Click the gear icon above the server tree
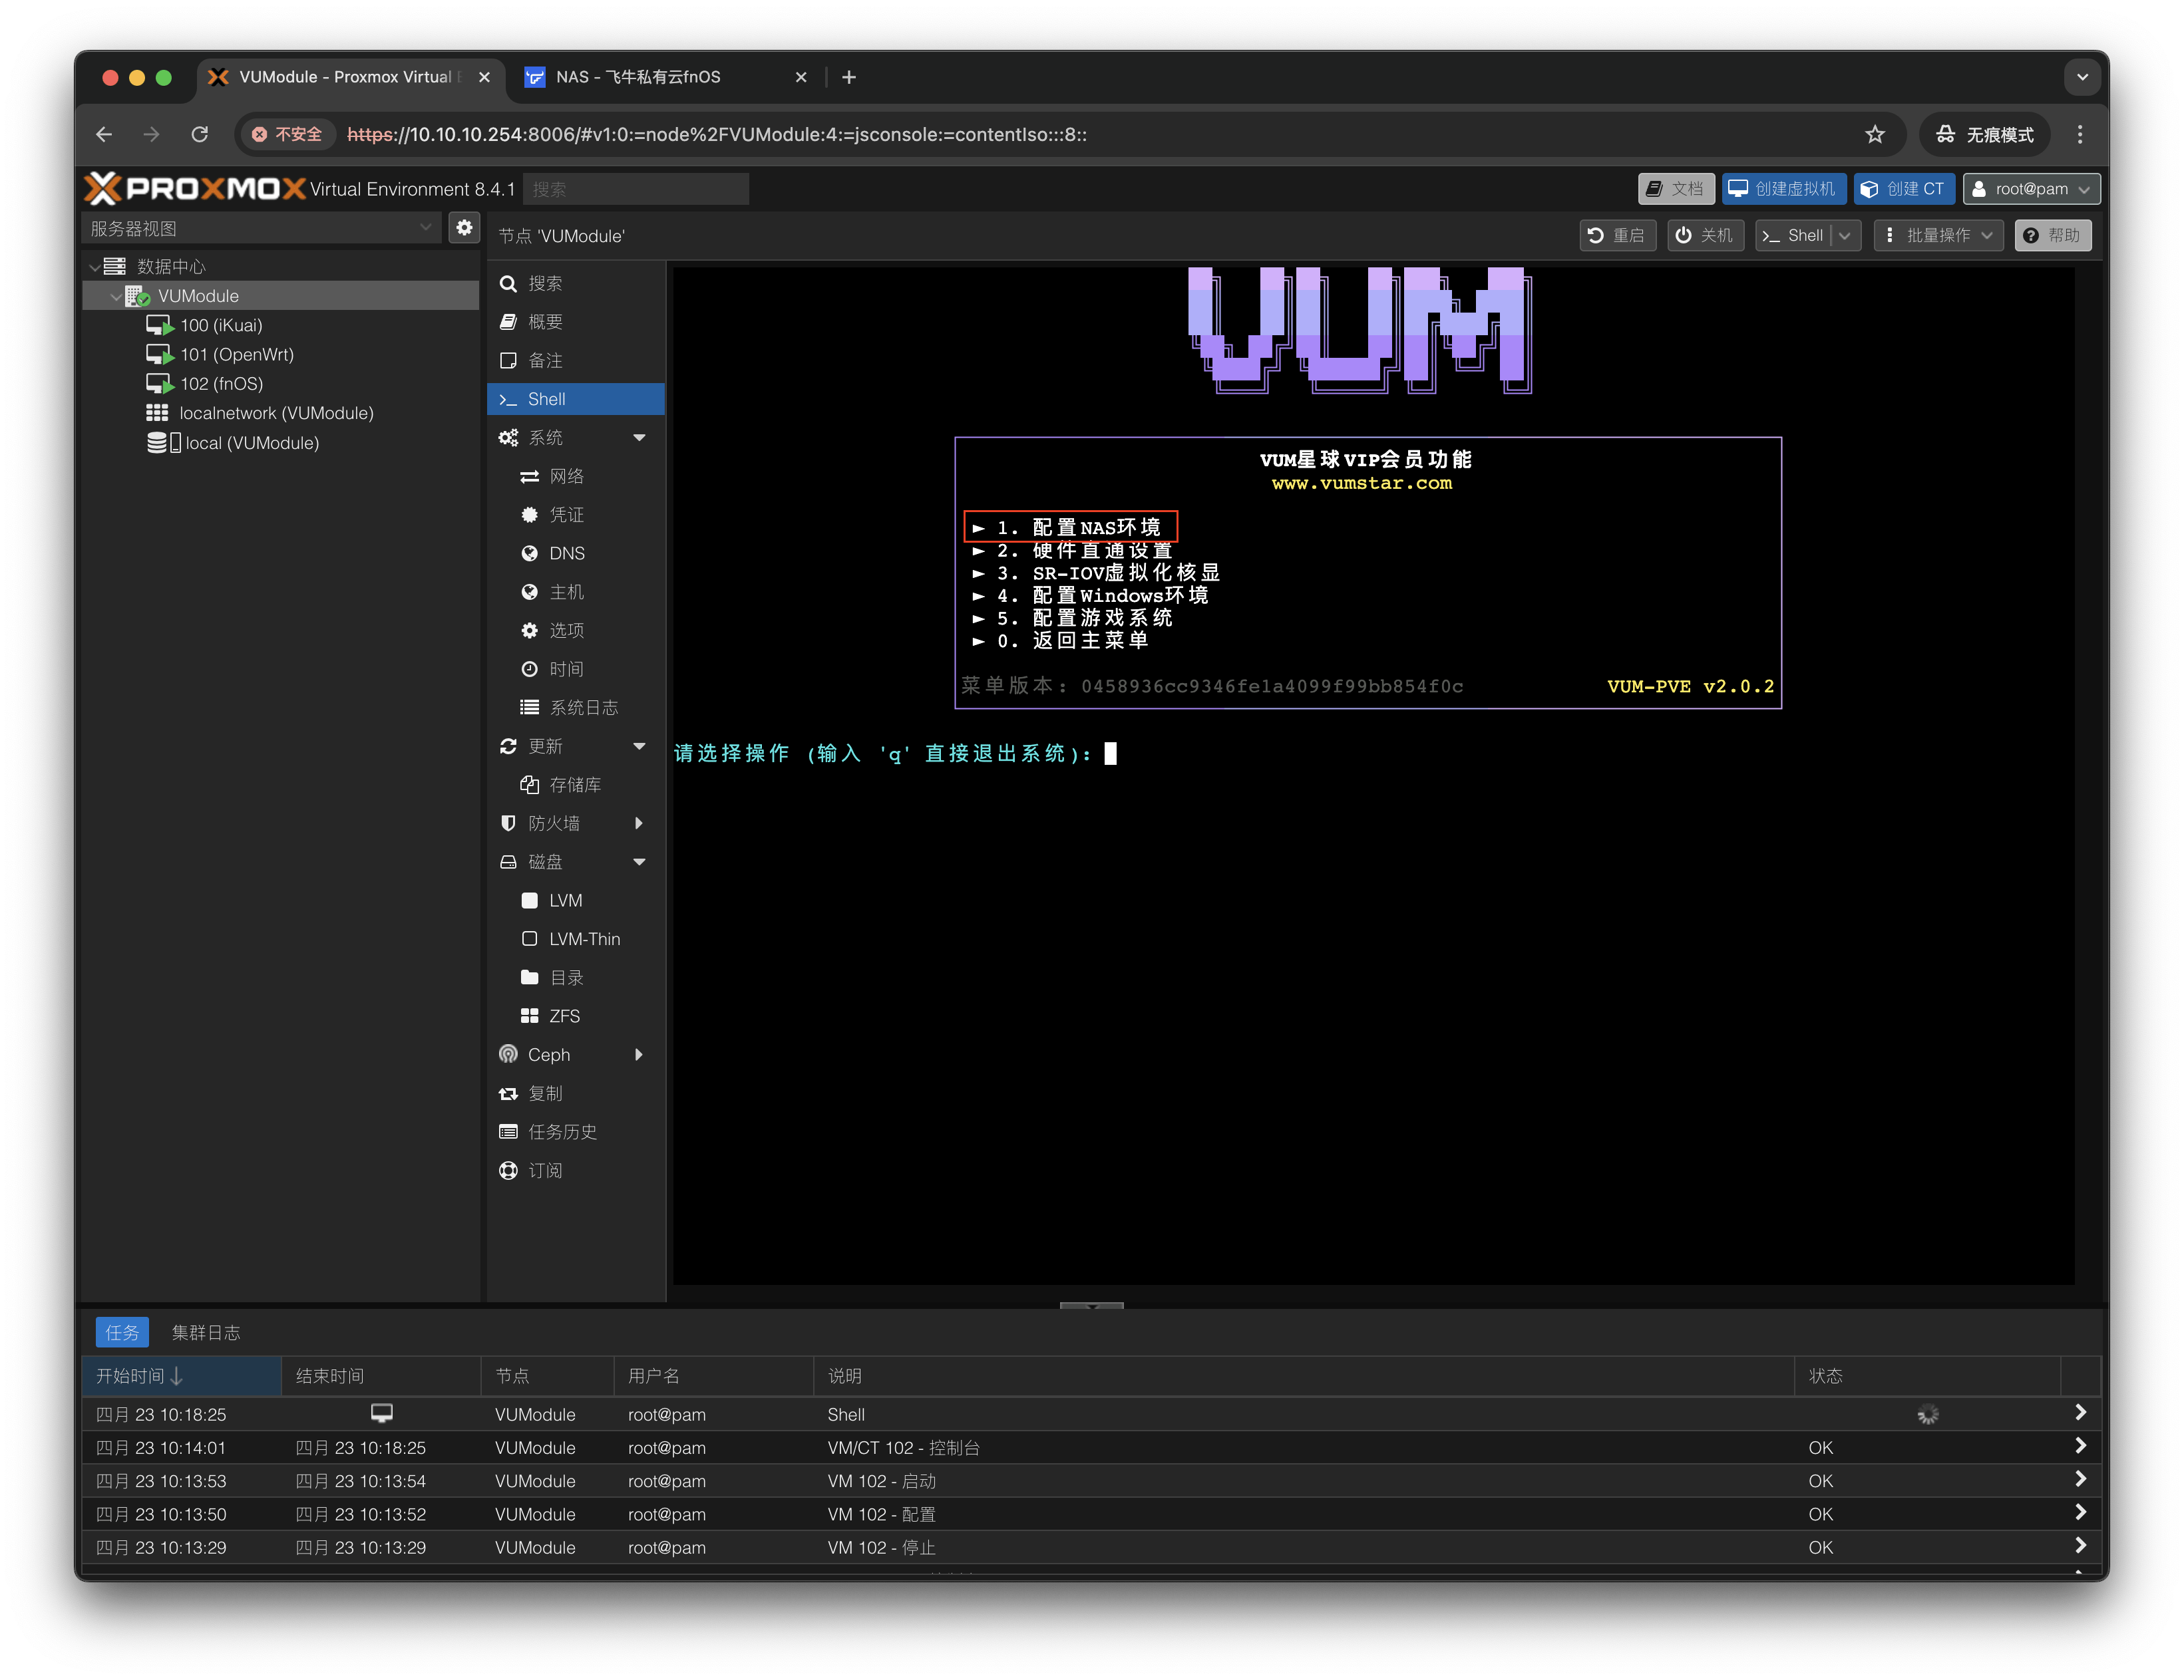The height and width of the screenshot is (1680, 2184). click(x=464, y=227)
